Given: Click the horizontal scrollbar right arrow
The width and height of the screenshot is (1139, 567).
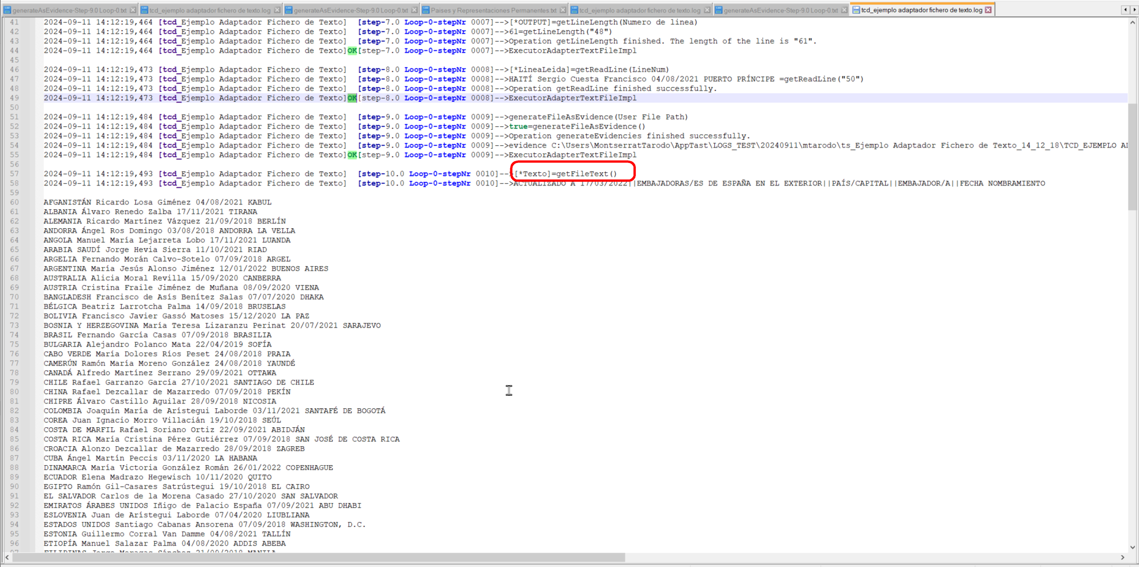Looking at the screenshot, I should click(x=1122, y=558).
